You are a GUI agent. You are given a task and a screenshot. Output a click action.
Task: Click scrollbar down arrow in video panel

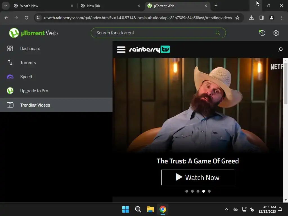tap(285, 200)
